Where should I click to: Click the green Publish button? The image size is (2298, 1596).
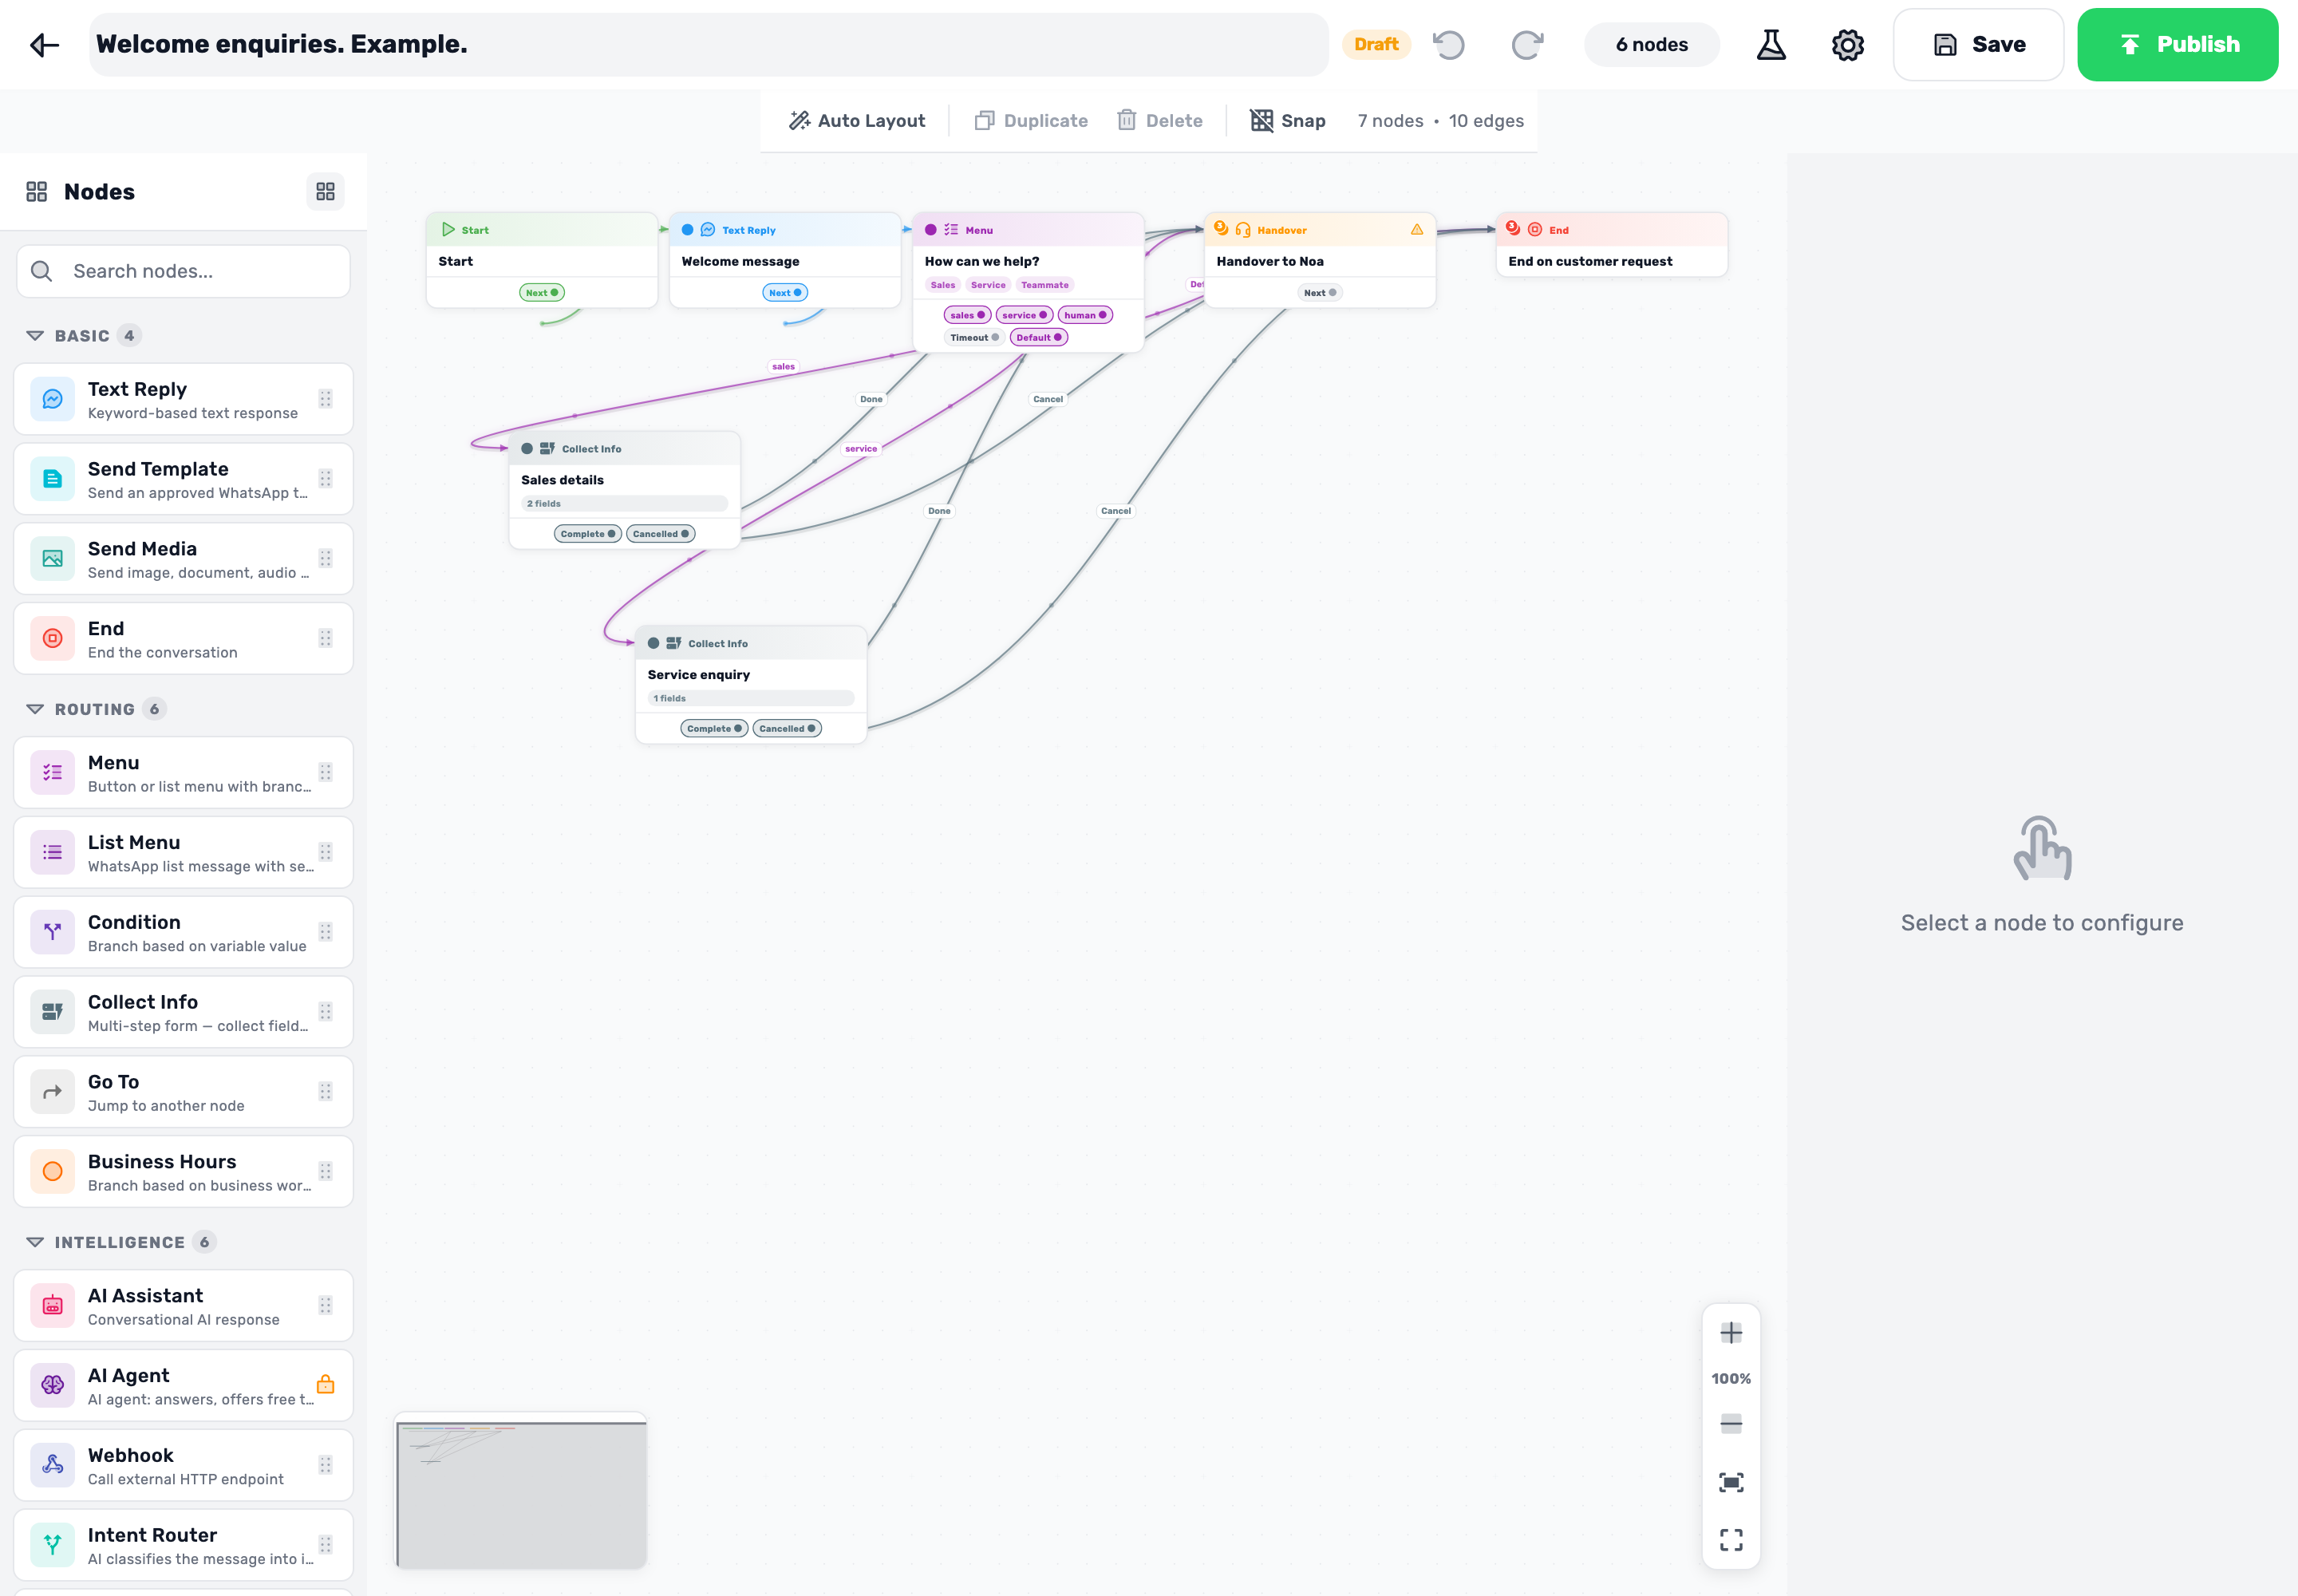coord(2178,45)
